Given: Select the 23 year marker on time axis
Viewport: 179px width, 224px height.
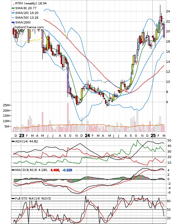Looking at the screenshot, I should pos(22,135).
